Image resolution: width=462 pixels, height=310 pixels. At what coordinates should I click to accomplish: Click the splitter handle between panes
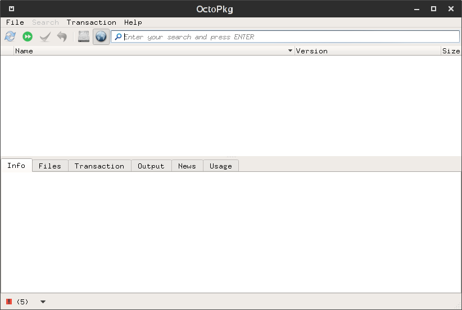232,157
